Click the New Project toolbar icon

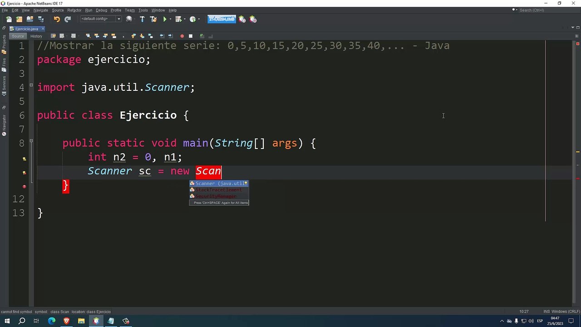click(x=19, y=19)
